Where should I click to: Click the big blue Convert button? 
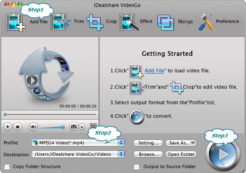point(223,155)
